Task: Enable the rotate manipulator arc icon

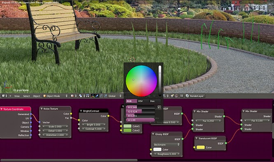Action: [101, 96]
